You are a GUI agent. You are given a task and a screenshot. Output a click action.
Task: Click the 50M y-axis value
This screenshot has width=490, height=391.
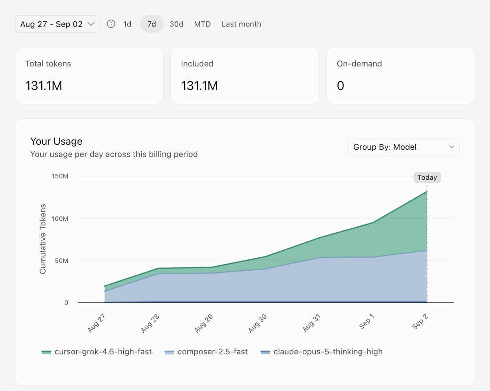coord(61,260)
